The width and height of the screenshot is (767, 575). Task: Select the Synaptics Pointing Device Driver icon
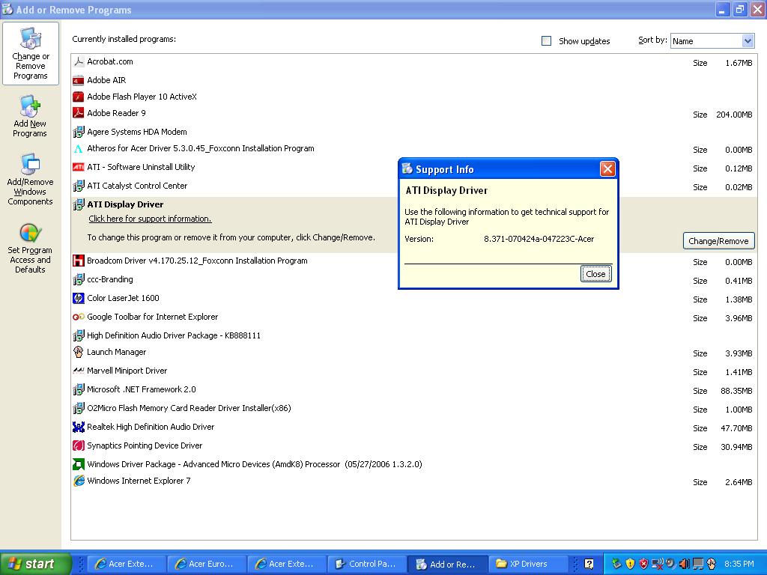click(x=78, y=445)
